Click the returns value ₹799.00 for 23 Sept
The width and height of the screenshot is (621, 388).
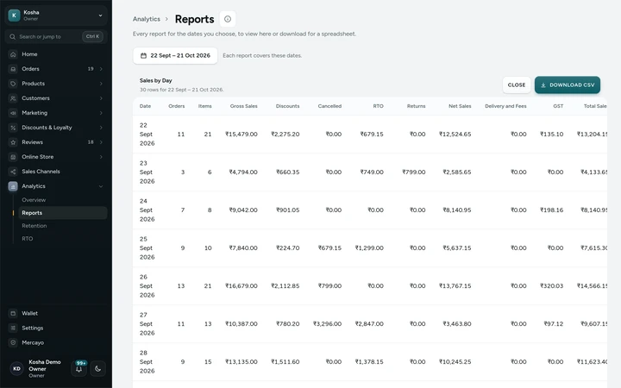pyautogui.click(x=413, y=172)
